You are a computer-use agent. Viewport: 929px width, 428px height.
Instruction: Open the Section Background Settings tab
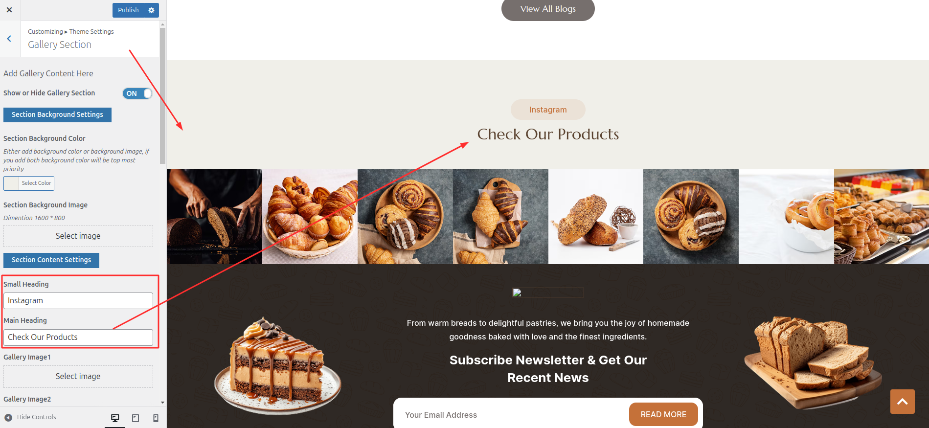[57, 114]
